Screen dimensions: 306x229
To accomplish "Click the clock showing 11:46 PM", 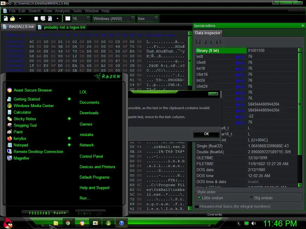I will coord(280,223).
